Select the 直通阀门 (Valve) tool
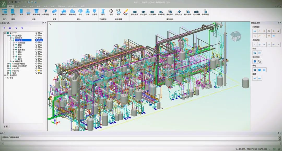The height and width of the screenshot is (151, 282). coord(63,12)
